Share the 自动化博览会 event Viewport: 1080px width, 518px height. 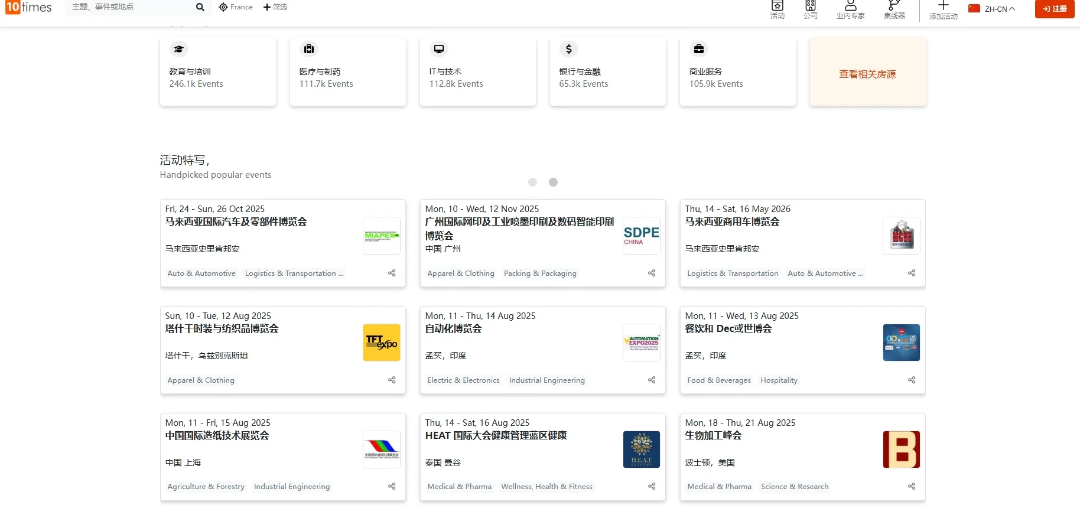(652, 380)
